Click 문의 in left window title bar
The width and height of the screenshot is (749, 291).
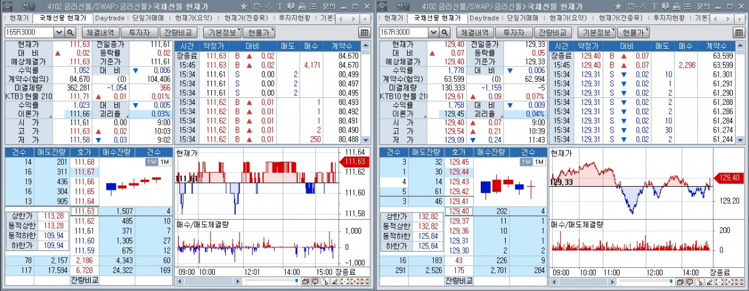pos(329,7)
